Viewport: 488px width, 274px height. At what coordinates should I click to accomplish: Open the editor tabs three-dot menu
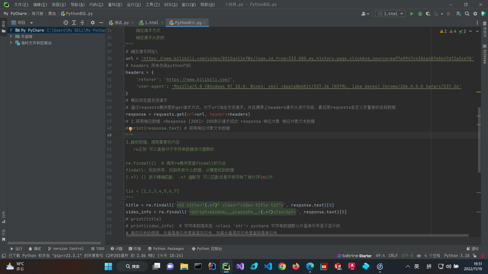point(477,23)
